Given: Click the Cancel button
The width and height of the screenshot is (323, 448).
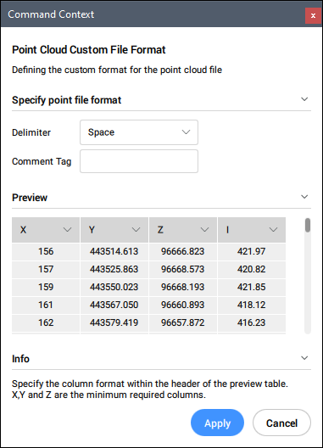Looking at the screenshot, I should [281, 423].
